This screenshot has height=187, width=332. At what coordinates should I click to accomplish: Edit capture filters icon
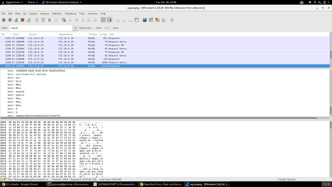(x=145, y=20)
